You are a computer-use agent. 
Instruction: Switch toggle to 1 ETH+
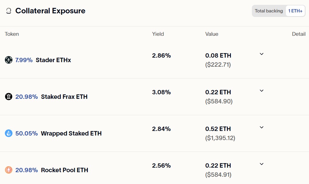pyautogui.click(x=295, y=11)
